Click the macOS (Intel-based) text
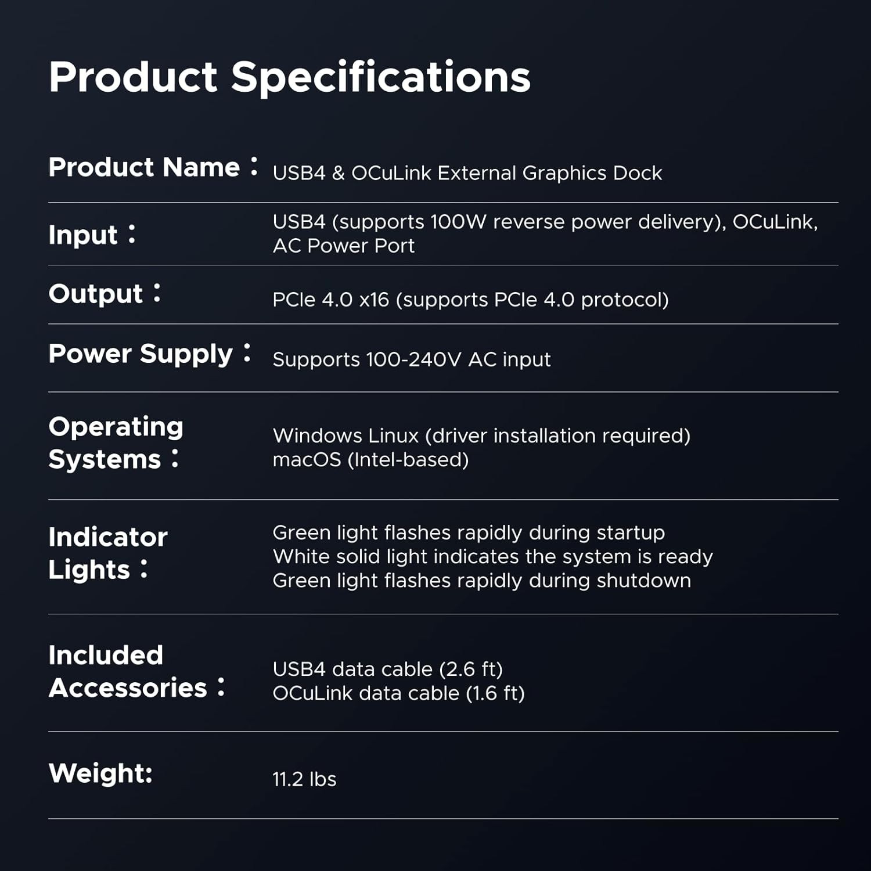871x871 pixels. [x=370, y=460]
